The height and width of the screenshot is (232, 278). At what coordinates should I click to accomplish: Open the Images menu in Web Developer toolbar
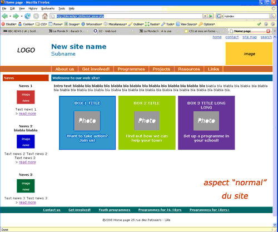point(72,24)
